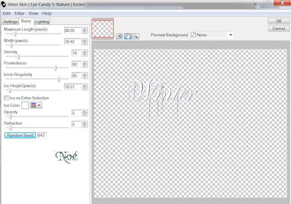The image size is (291, 204).
Task: Open the Filter menu
Action: pyautogui.click(x=19, y=13)
